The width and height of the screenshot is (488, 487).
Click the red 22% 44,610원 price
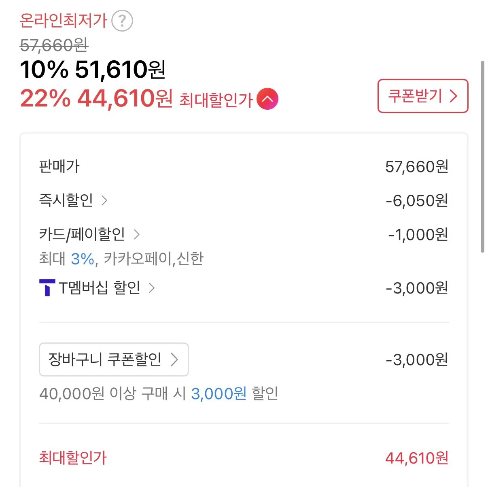(x=96, y=98)
